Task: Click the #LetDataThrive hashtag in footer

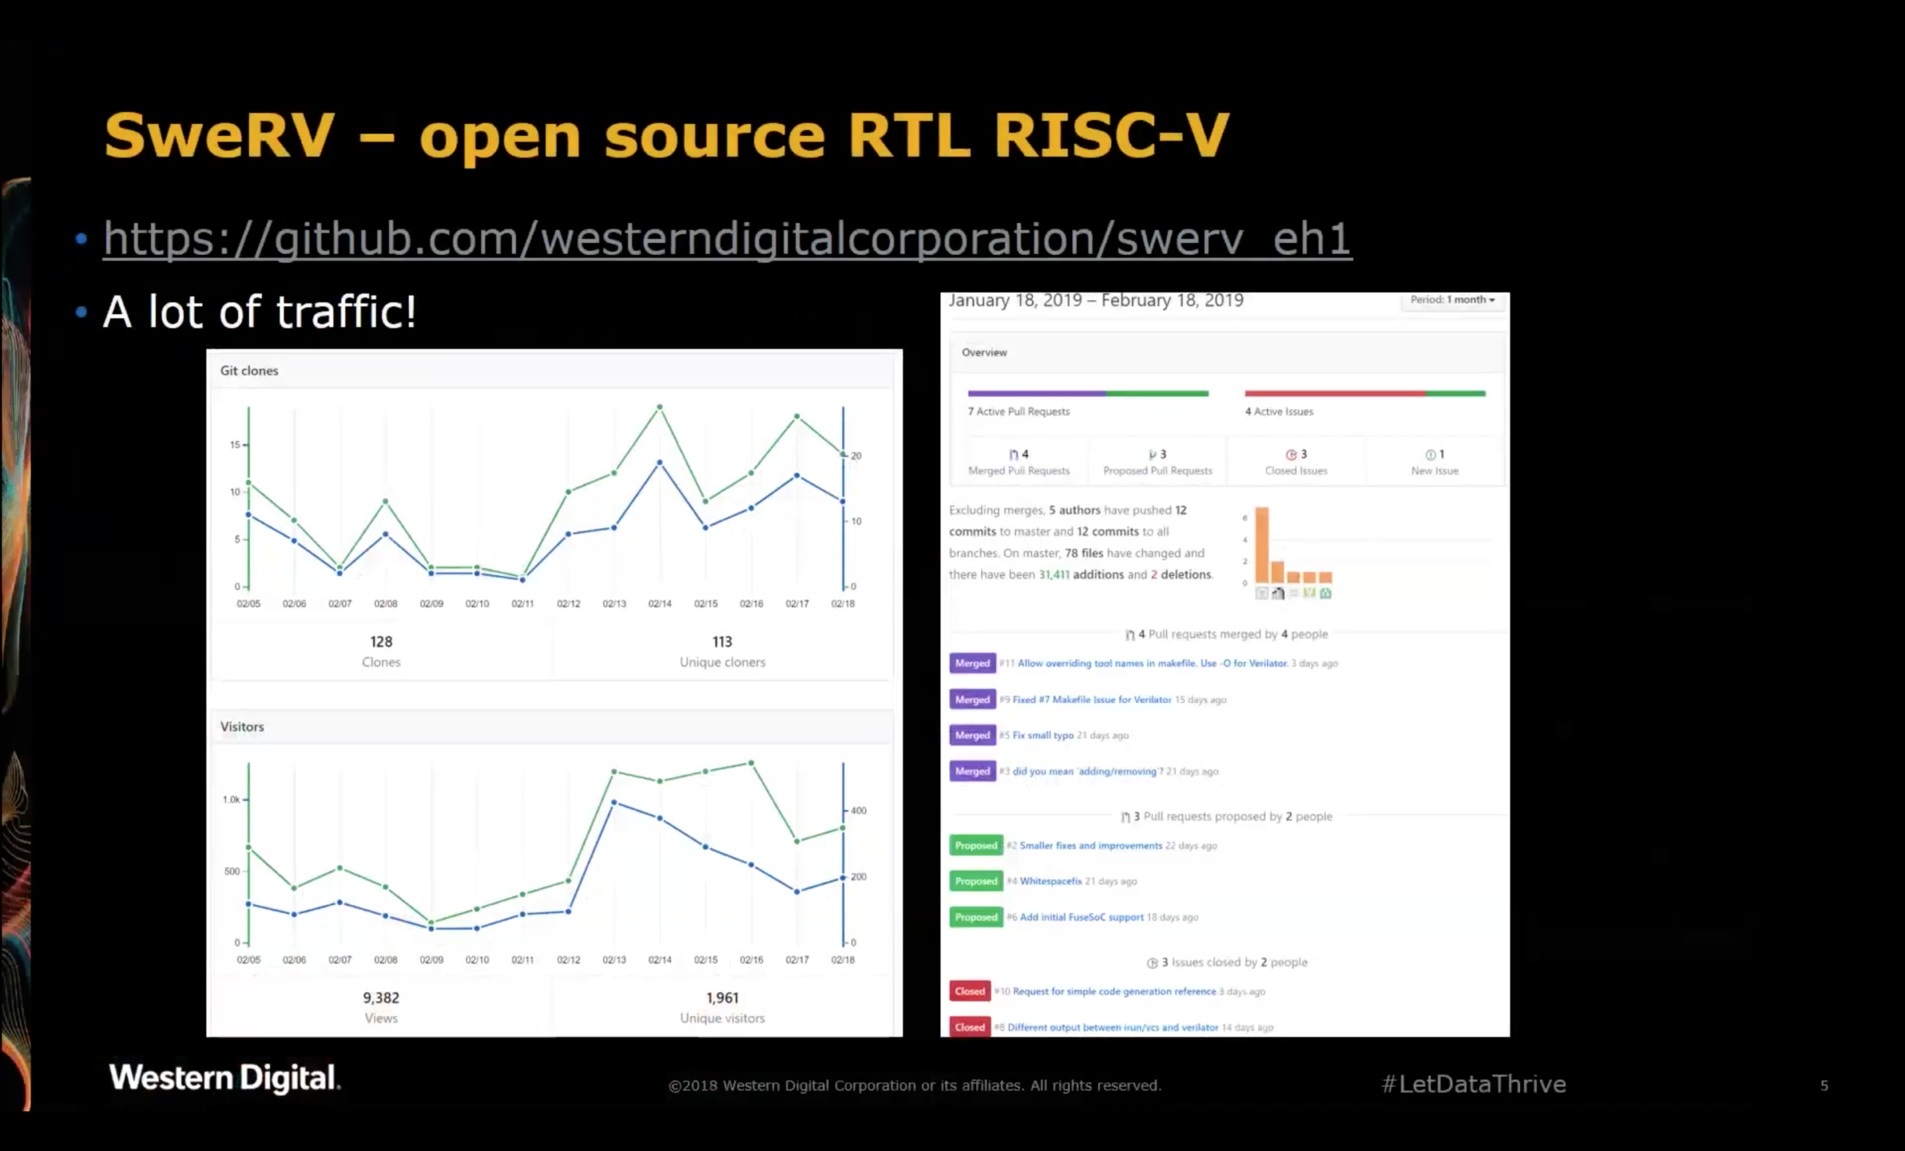Action: coord(1473,1085)
